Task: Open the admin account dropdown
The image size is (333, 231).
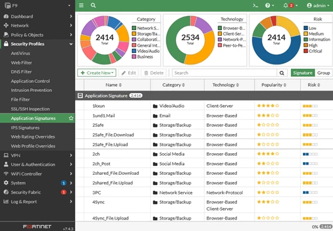Action: tap(318, 6)
